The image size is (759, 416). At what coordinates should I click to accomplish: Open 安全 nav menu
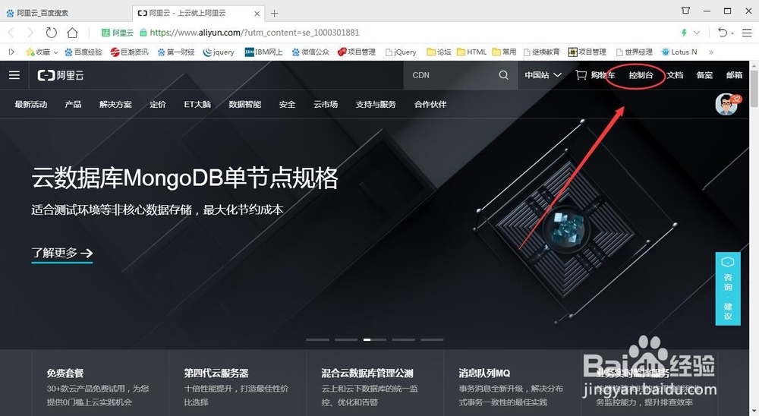287,104
